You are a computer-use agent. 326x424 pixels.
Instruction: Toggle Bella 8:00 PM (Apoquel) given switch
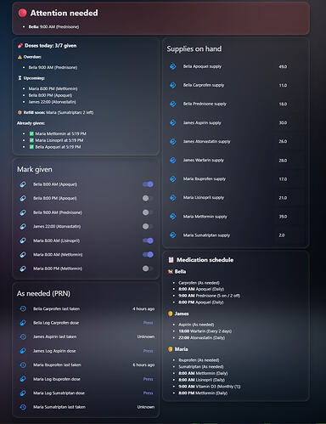coord(148,198)
